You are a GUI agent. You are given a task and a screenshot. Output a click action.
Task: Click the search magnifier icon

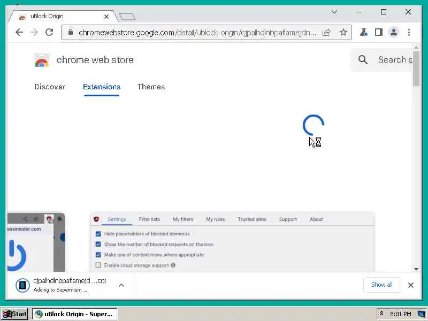coord(363,59)
